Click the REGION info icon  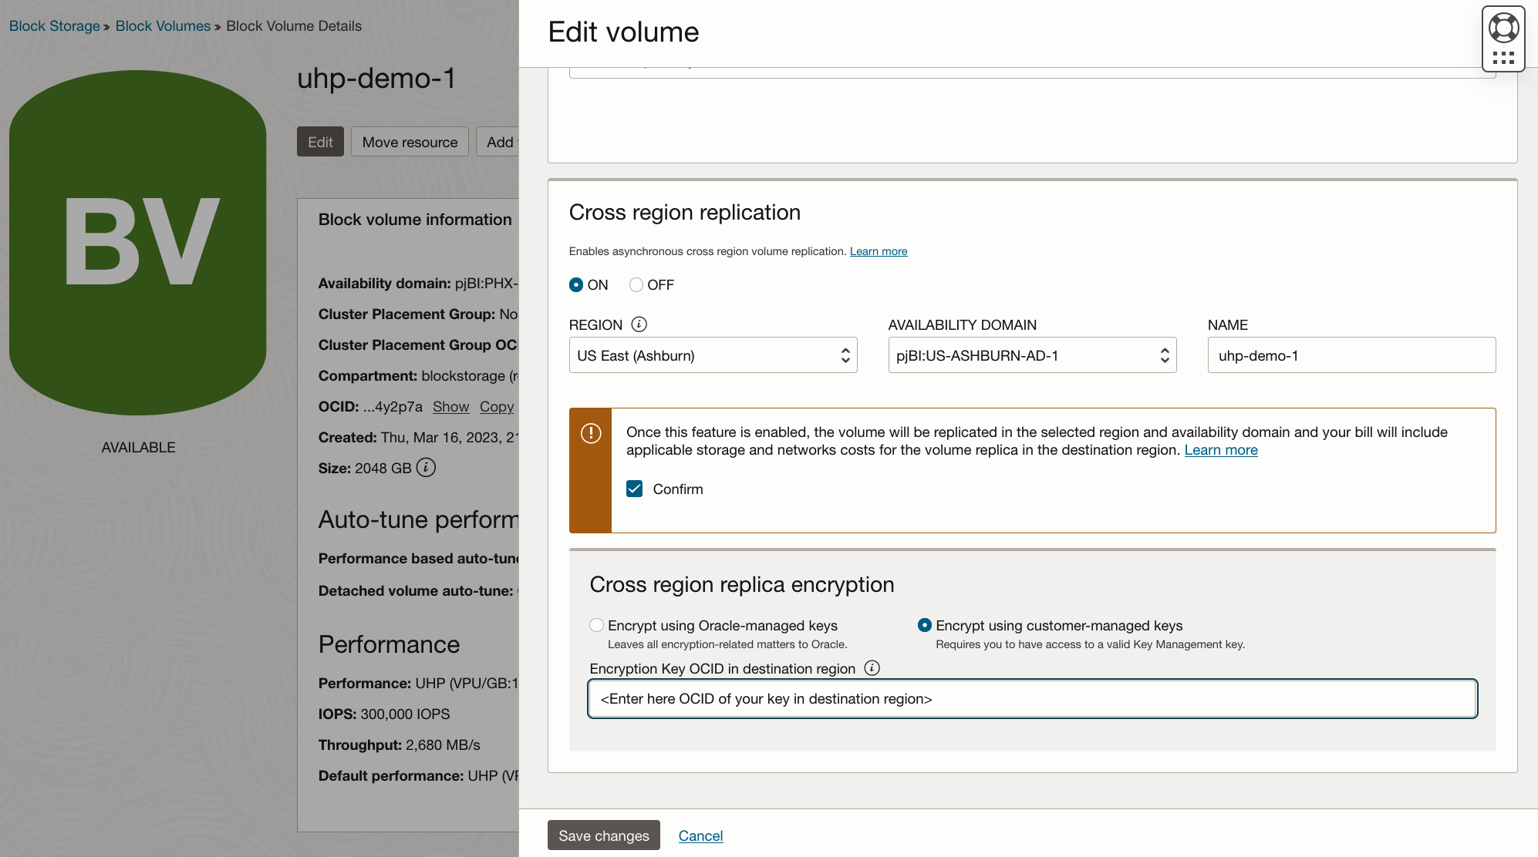639,324
